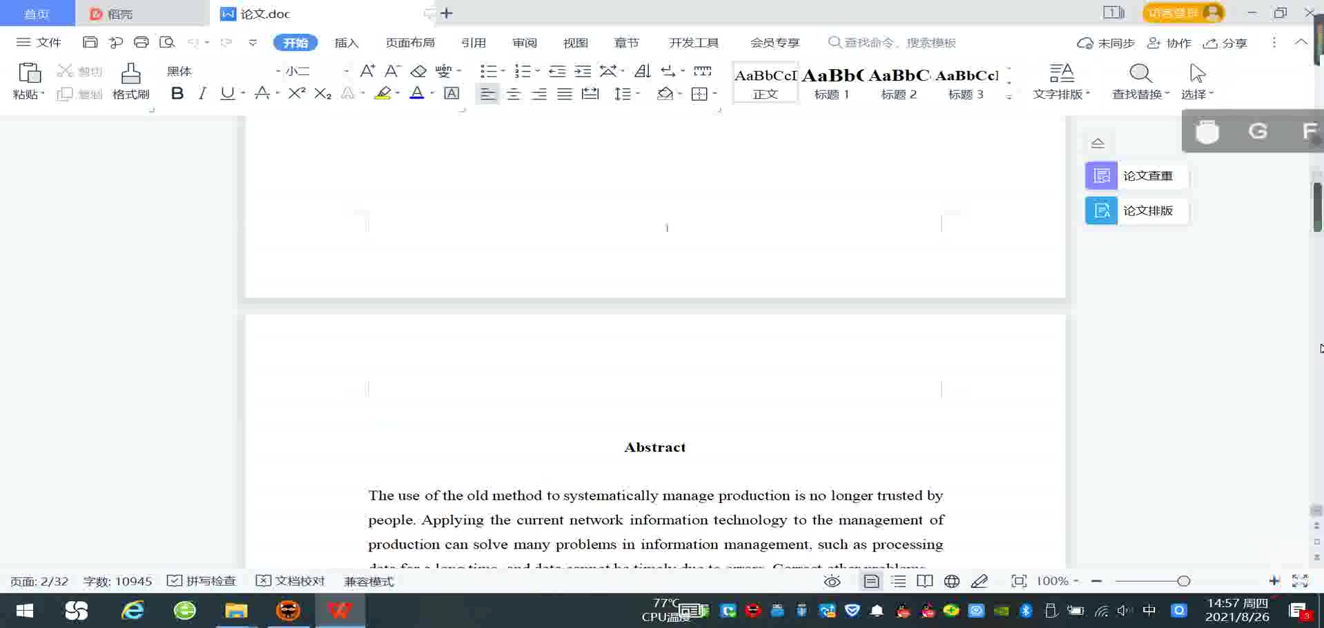Screen dimensions: 1324x628
Task: Open 查找替换 find and replace
Action: point(1140,81)
